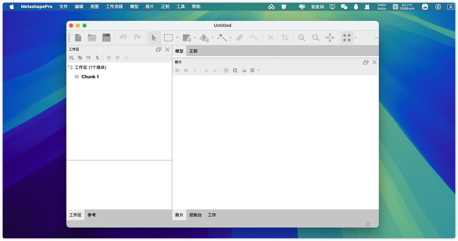The image size is (458, 241).
Task: Select the Navigation arrow tool
Action: click(154, 38)
